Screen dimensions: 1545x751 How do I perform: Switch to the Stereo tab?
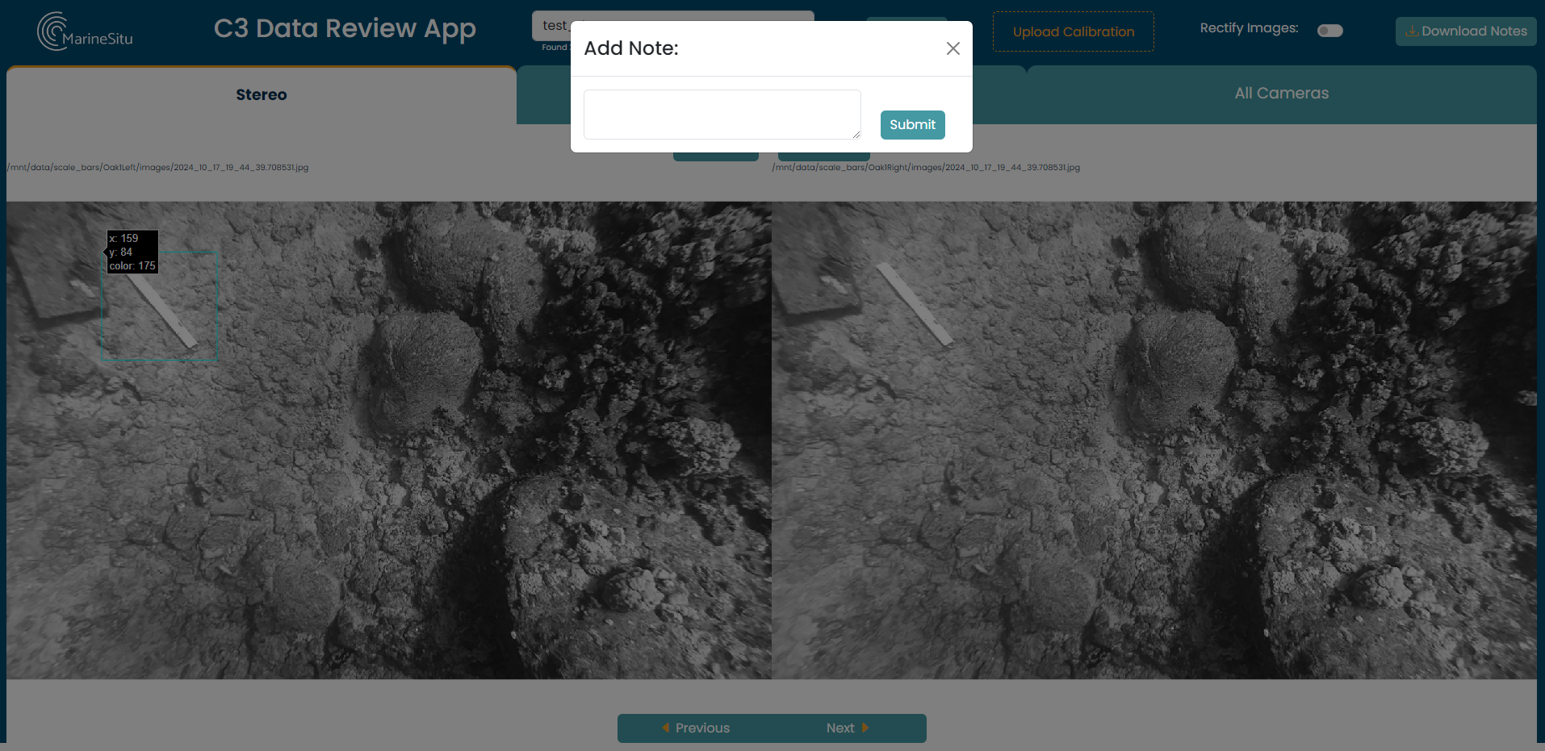click(261, 95)
